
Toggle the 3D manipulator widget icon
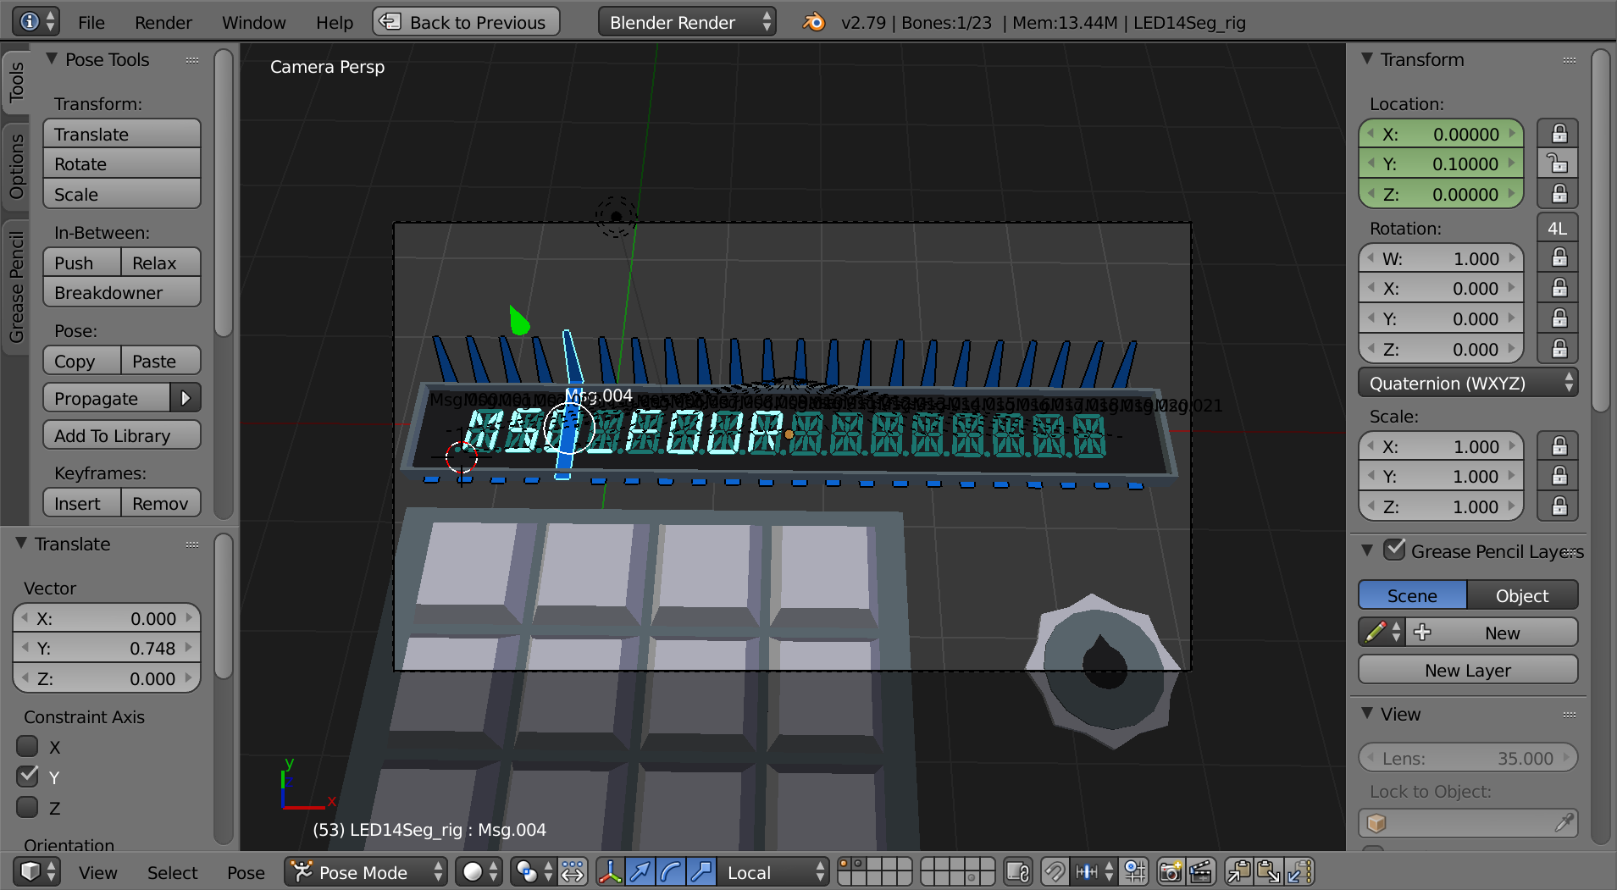pyautogui.click(x=610, y=871)
